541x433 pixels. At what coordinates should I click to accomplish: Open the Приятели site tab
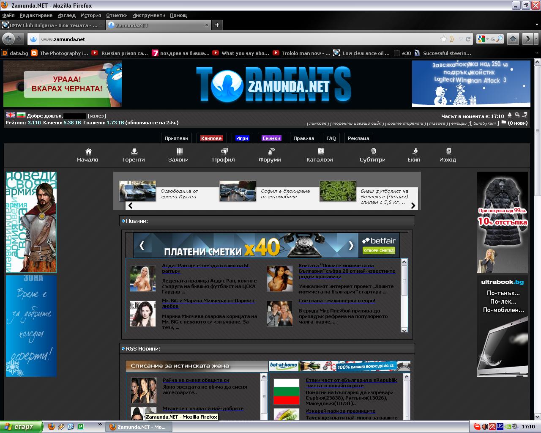[176, 138]
